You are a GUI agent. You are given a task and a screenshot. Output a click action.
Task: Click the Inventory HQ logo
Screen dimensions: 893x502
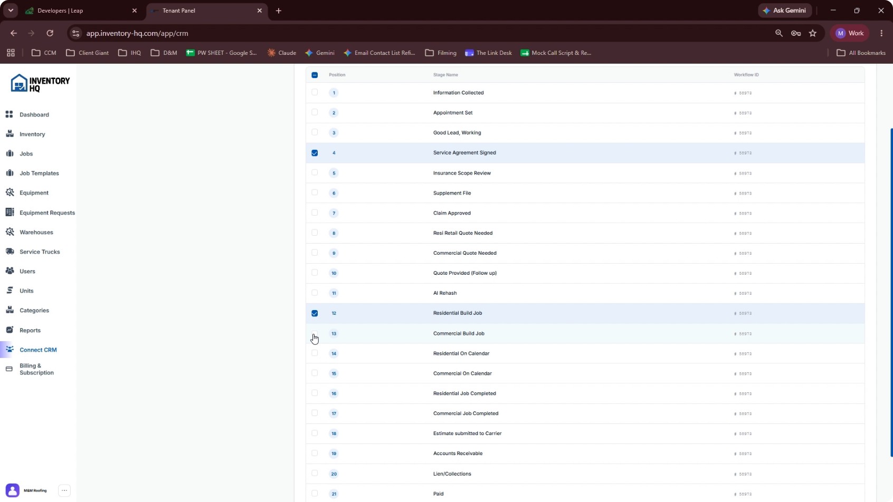click(x=40, y=83)
